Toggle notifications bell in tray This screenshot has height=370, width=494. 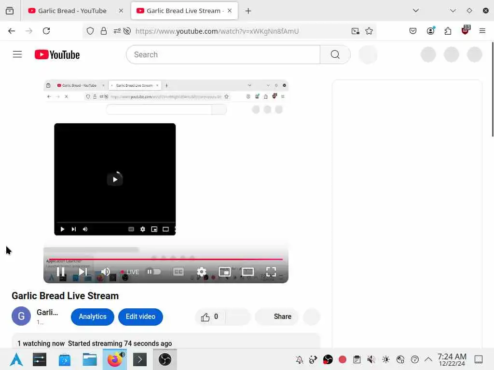[x=299, y=359]
